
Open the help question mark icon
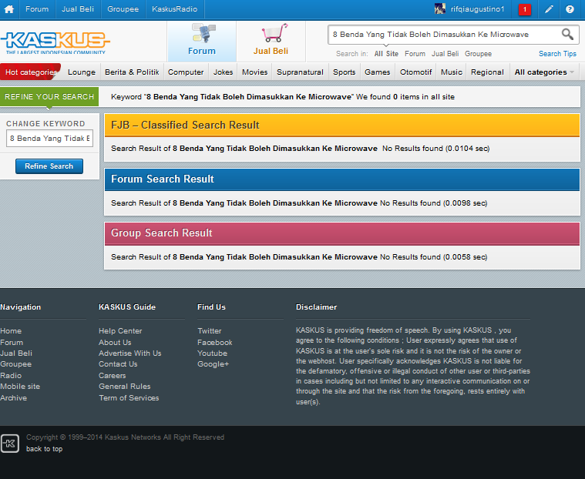[570, 9]
